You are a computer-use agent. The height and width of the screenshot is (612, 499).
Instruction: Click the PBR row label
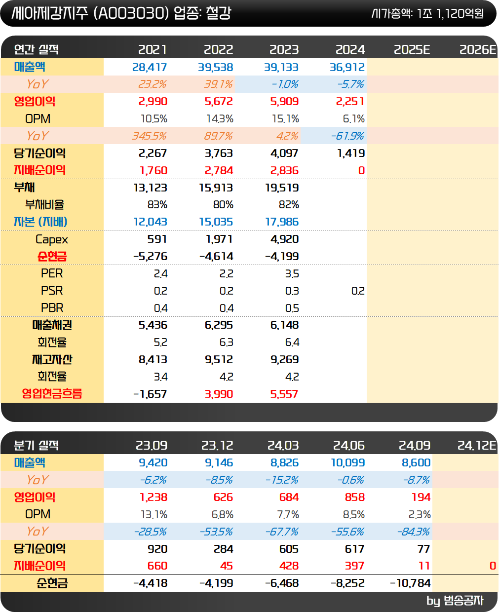click(52, 308)
